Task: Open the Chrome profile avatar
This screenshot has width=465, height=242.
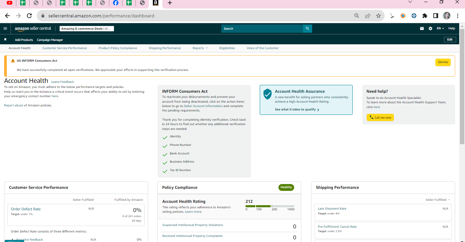Action: click(x=447, y=16)
